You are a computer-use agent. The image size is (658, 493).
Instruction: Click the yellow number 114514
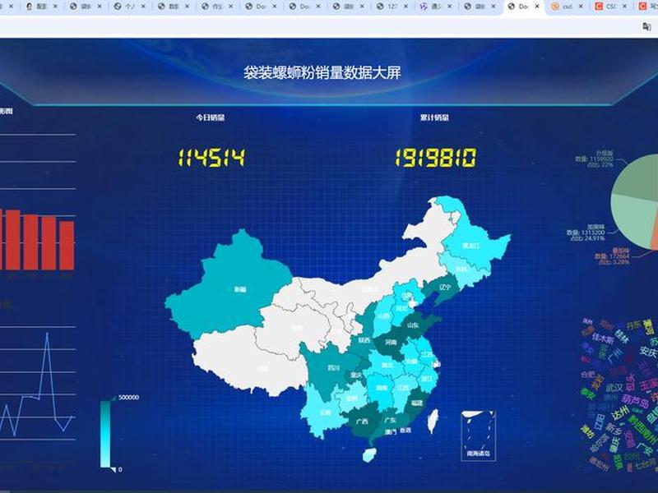click(211, 158)
